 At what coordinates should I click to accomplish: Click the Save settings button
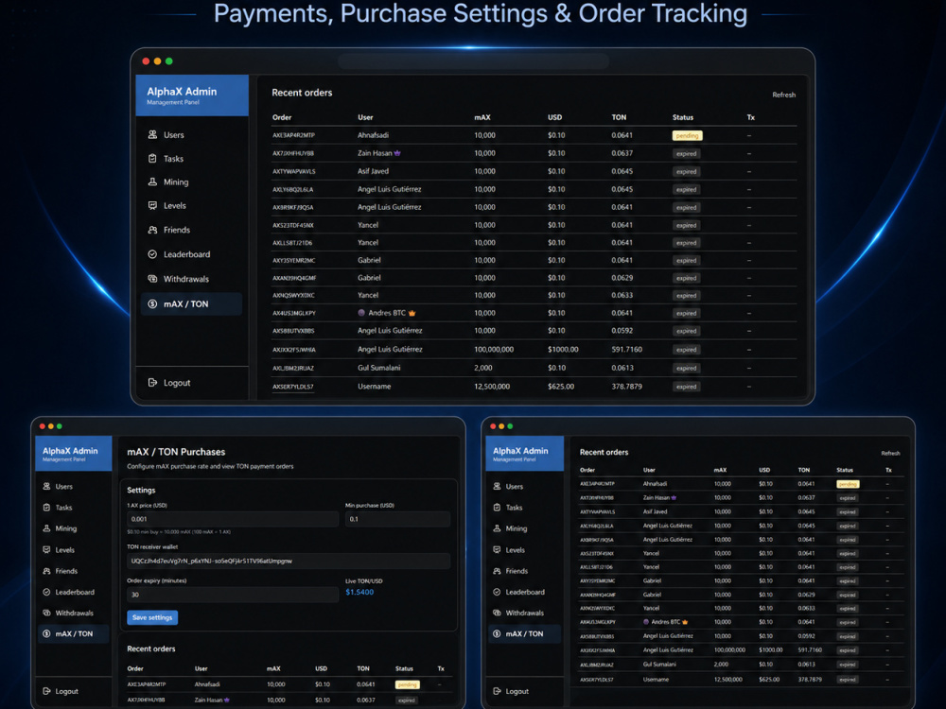[152, 617]
